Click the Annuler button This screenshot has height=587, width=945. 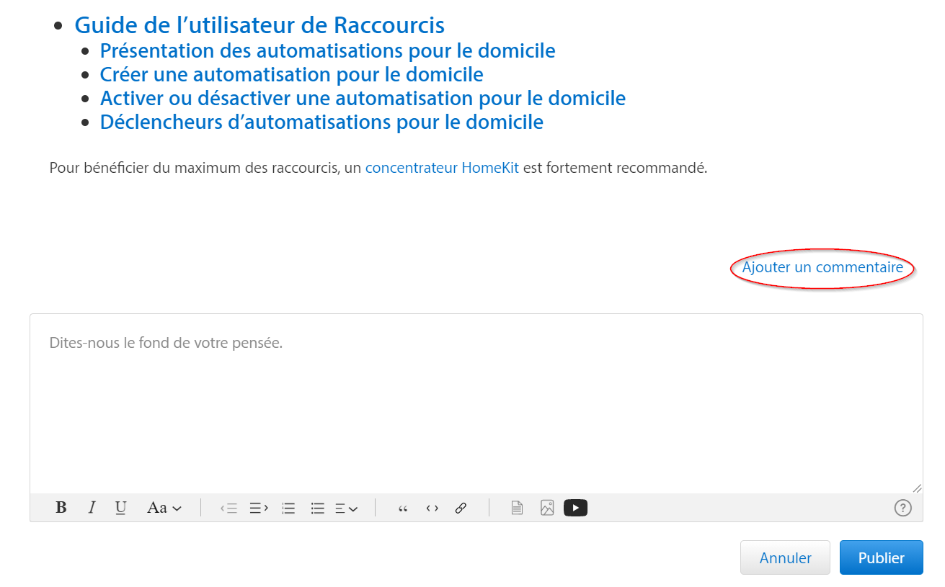click(x=785, y=558)
